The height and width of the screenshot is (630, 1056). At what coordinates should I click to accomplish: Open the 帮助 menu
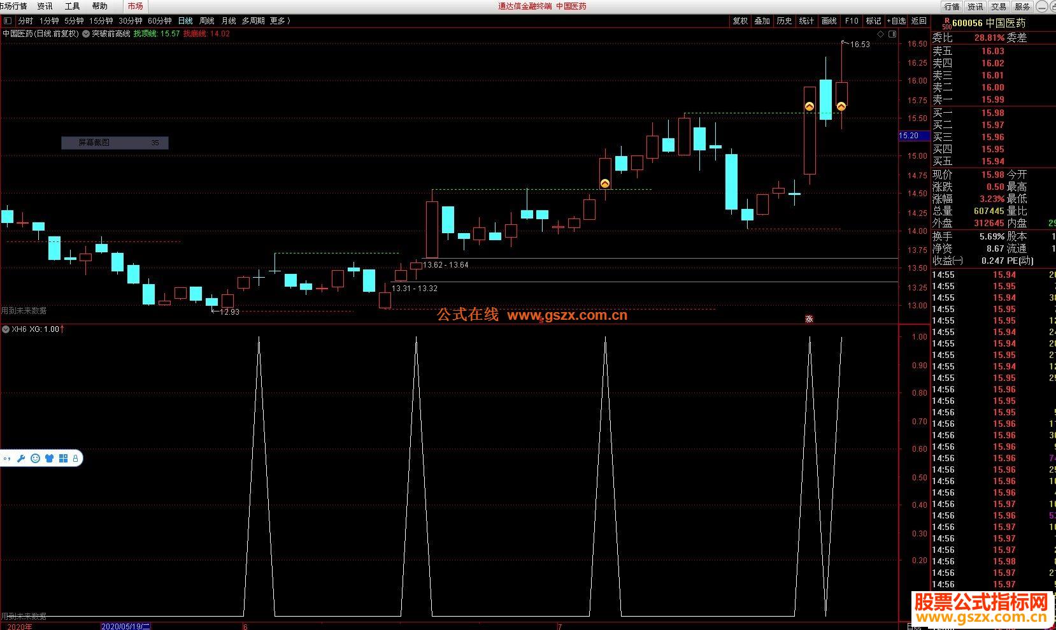pos(99,6)
